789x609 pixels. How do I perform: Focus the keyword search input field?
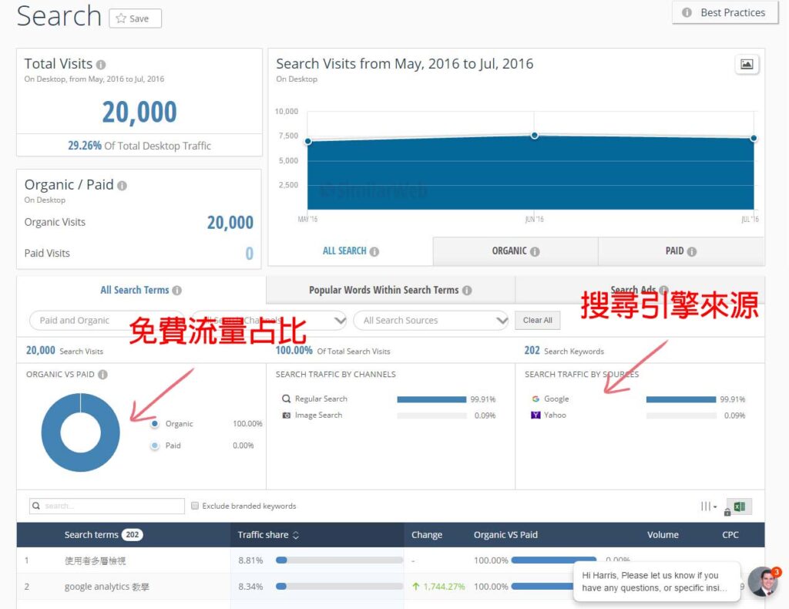pyautogui.click(x=107, y=506)
